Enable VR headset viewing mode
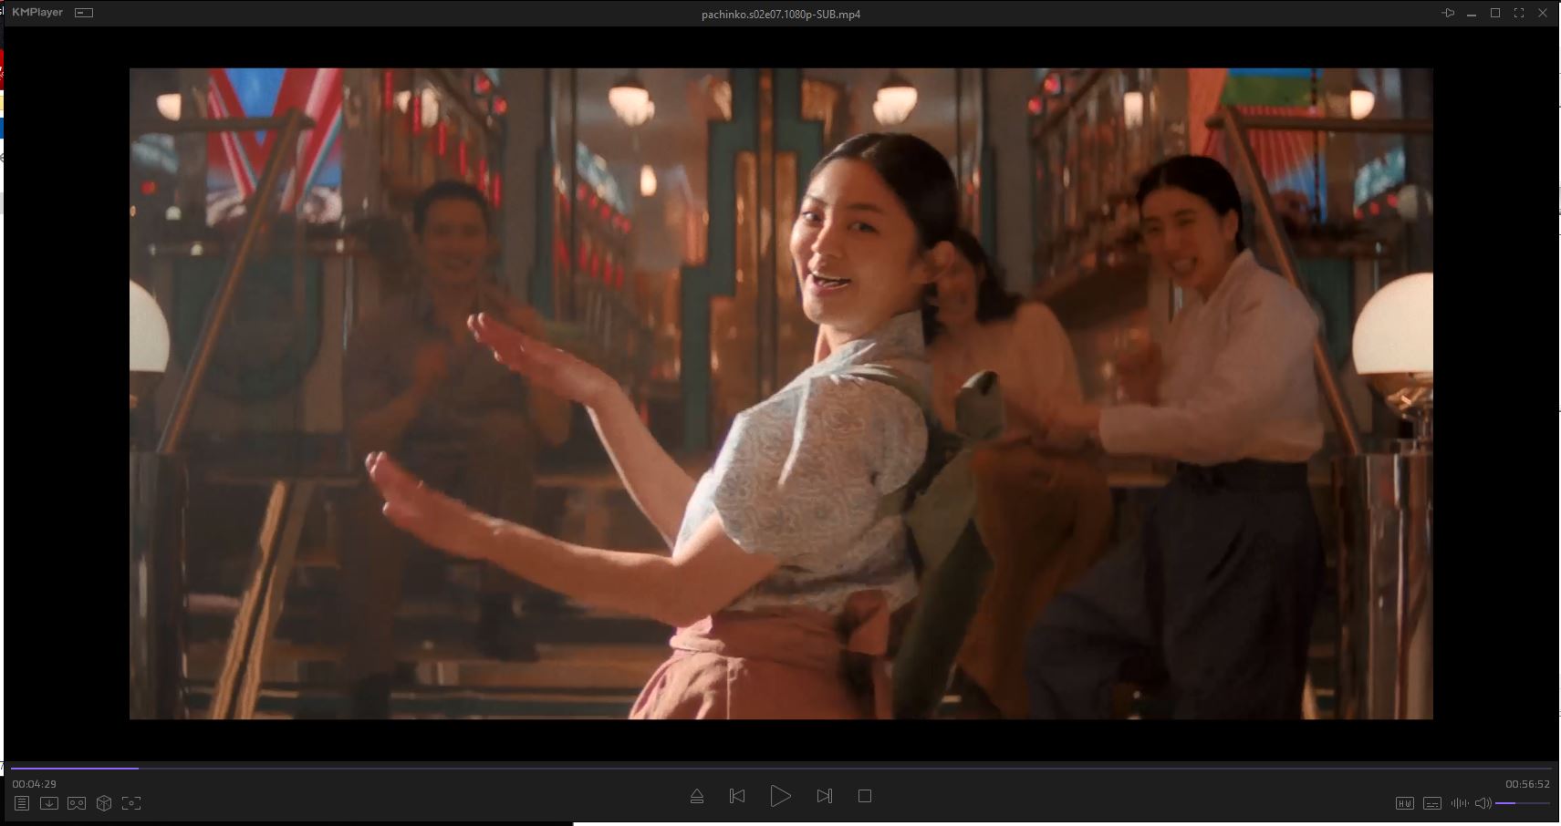 [x=77, y=803]
